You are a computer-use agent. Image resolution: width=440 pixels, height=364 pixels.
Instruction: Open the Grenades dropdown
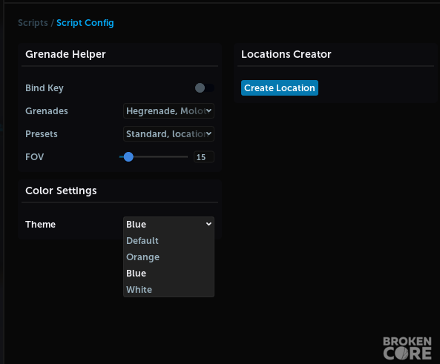tap(168, 110)
